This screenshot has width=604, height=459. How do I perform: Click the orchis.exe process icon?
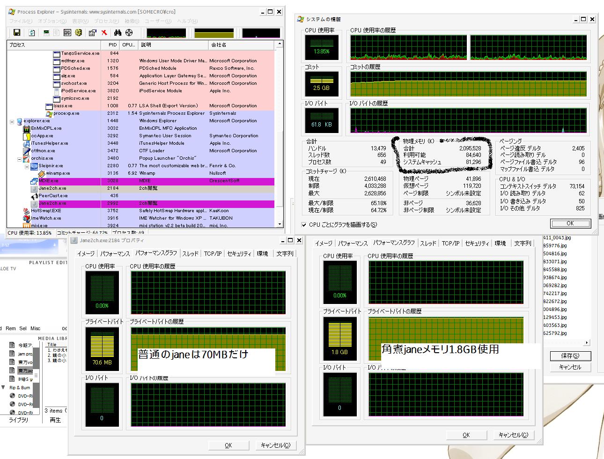(x=27, y=158)
